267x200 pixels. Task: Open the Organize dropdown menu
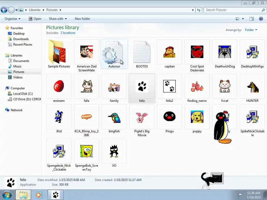coord(13,19)
